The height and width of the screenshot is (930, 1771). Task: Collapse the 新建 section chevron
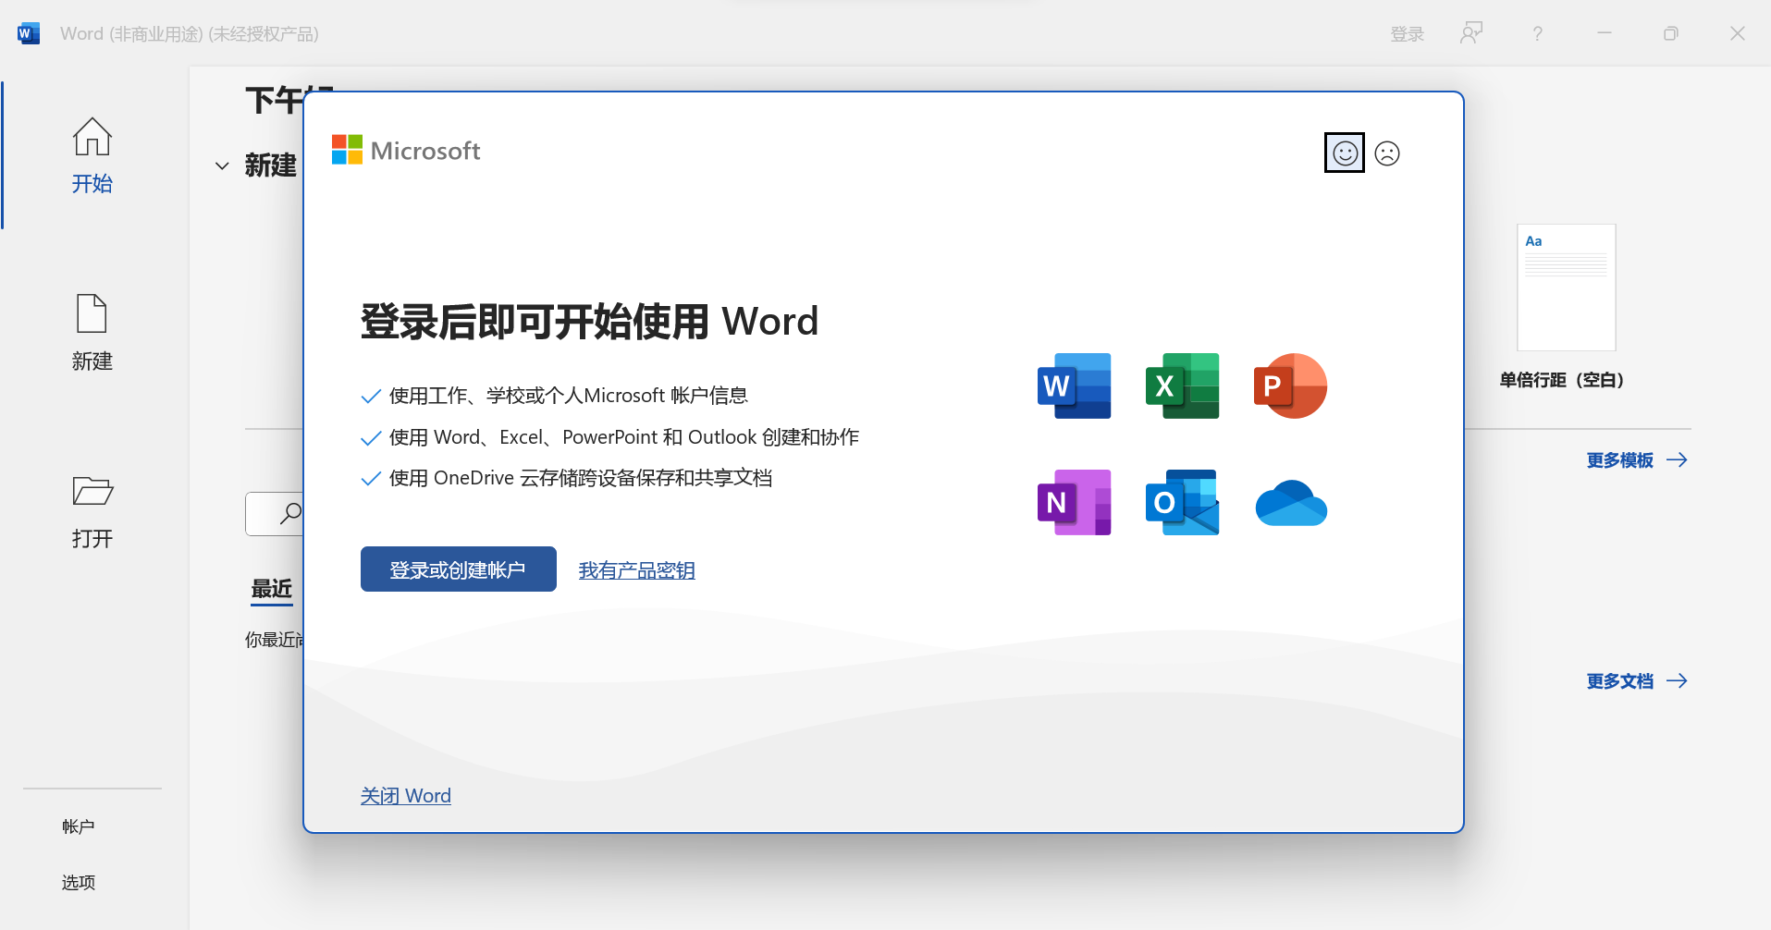pos(222,166)
